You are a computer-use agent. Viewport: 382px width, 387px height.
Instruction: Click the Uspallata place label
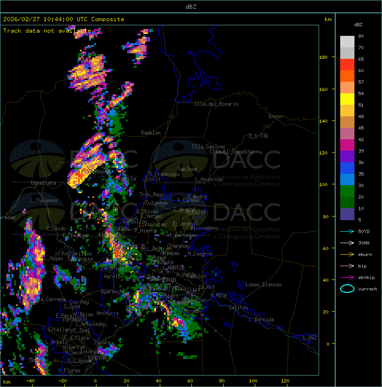pos(43,183)
